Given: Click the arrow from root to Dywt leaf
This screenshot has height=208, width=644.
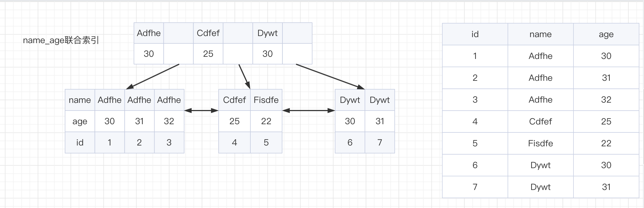Looking at the screenshot, I should [330, 77].
